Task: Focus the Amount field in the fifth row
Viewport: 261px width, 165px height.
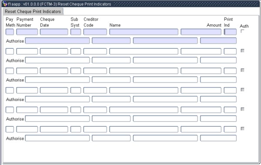Action: coord(201,110)
